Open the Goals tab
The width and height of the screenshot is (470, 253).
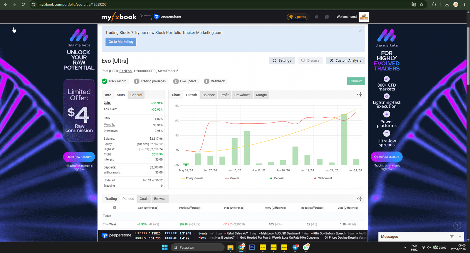[x=144, y=199]
